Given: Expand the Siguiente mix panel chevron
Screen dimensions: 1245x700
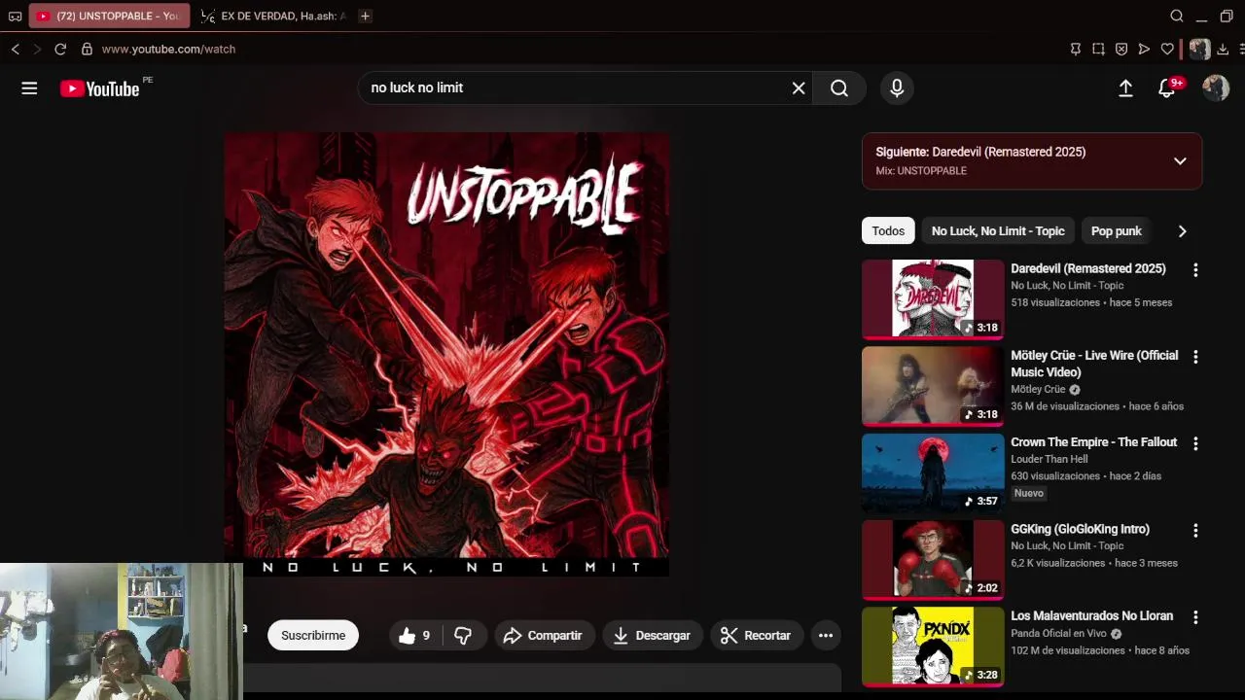Looking at the screenshot, I should tap(1180, 161).
